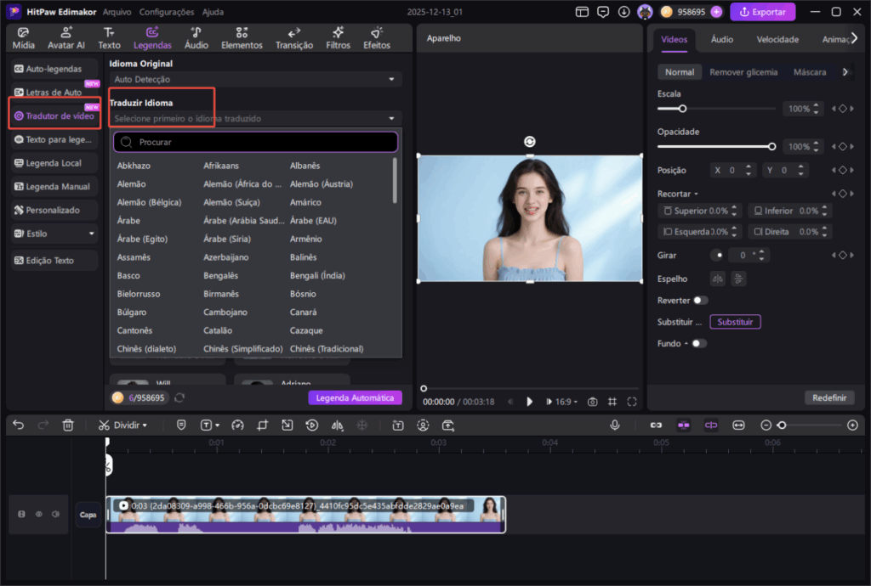Toggle the Reverter switch

tap(700, 300)
